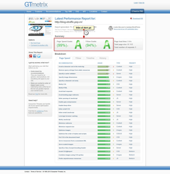The height and width of the screenshot is (174, 170).
Task: Share report on Google Plus
Action: click(x=30, y=56)
